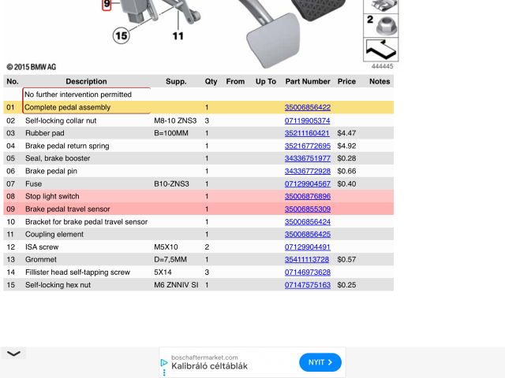Click the circled callout 15 in diagram
Viewport: 505px width, 378px height.
[x=121, y=35]
